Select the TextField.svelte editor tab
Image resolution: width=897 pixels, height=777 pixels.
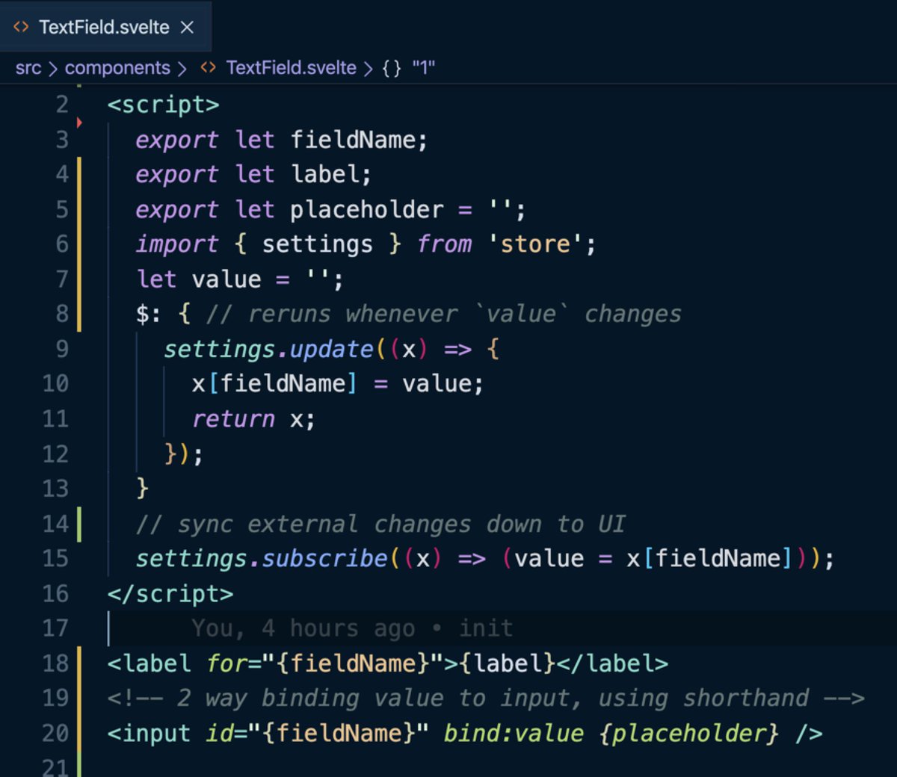point(105,27)
